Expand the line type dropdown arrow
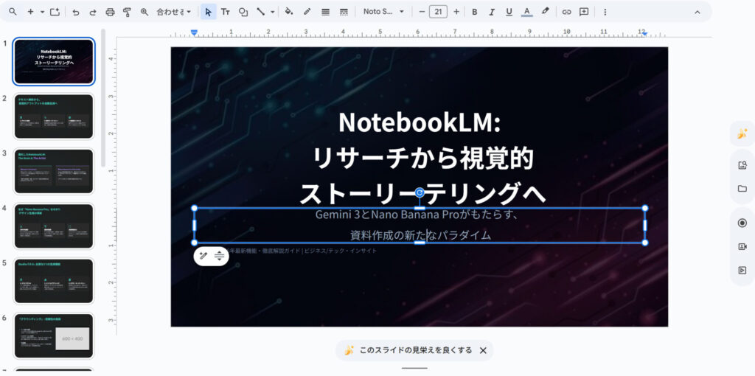The width and height of the screenshot is (755, 376). 273,12
